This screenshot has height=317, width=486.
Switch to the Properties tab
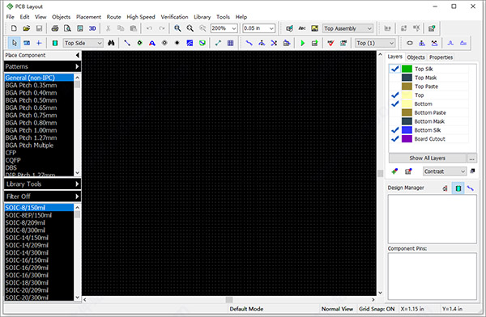(x=441, y=57)
